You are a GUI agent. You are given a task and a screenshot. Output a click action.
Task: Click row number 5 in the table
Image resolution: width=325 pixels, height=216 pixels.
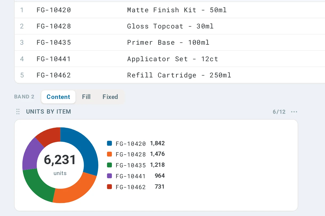[x=22, y=75]
